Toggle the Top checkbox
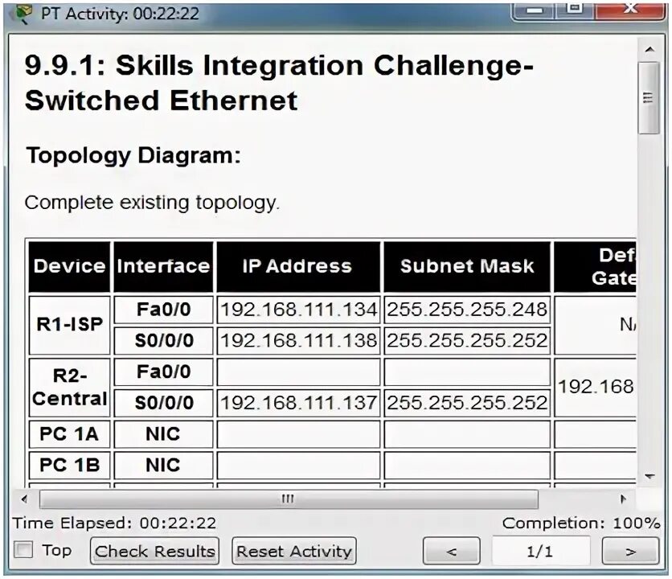 (25, 549)
